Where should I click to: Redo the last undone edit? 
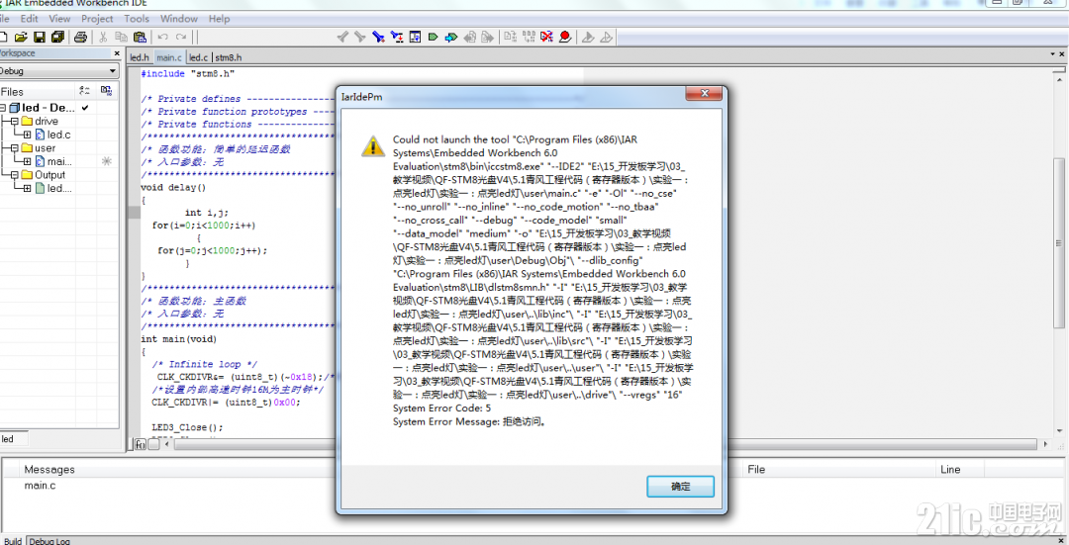pos(181,37)
